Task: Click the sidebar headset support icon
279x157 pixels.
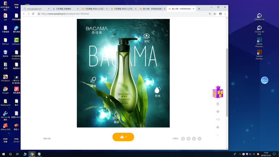Action: click(x=218, y=119)
